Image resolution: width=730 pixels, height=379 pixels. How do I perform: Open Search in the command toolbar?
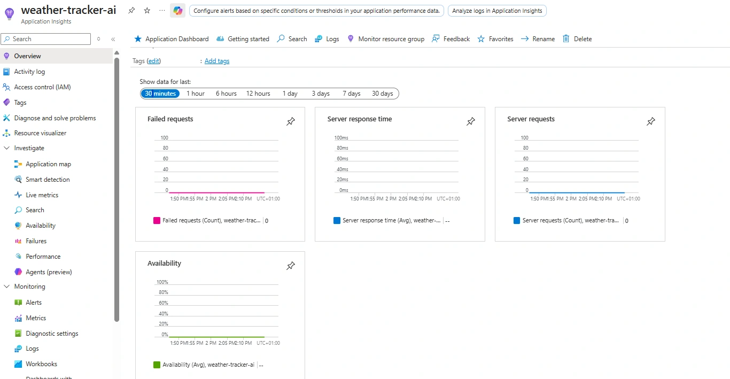click(x=292, y=39)
